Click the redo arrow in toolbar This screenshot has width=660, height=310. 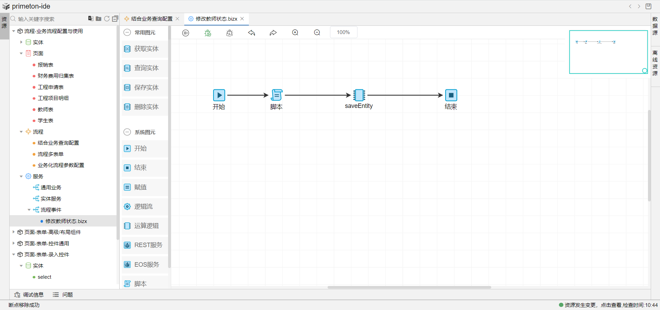pos(273,33)
